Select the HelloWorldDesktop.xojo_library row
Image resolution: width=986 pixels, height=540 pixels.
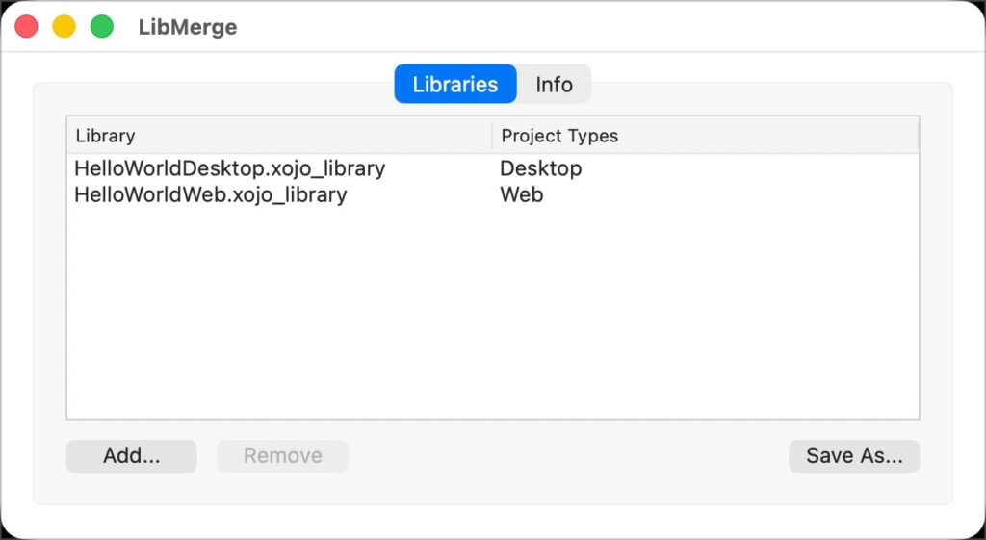(x=229, y=168)
